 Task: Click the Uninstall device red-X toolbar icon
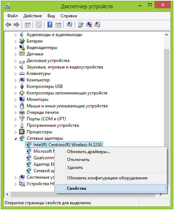(x=89, y=25)
